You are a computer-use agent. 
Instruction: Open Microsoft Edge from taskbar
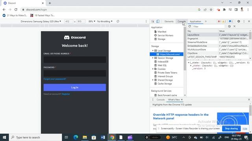coord(76,137)
